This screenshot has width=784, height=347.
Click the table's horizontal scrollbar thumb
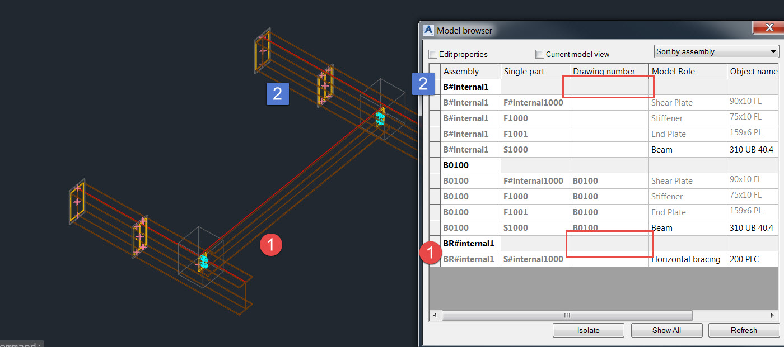pyautogui.click(x=567, y=315)
